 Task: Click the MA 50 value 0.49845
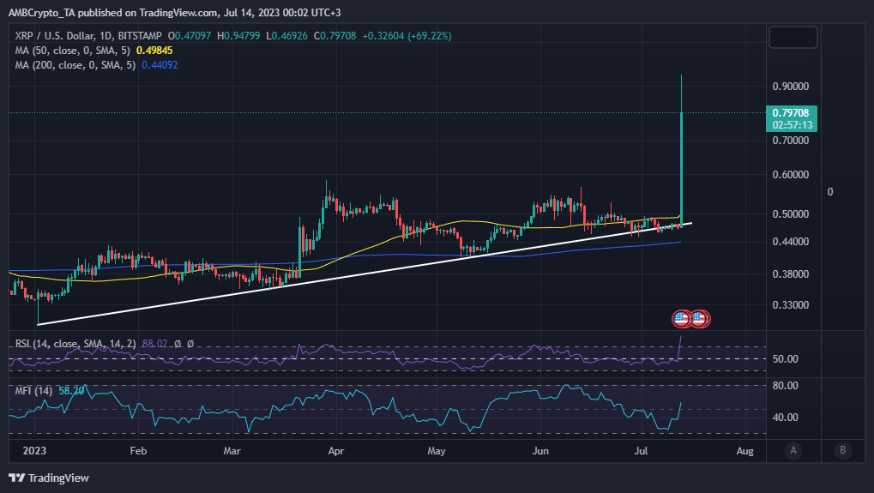[x=154, y=50]
